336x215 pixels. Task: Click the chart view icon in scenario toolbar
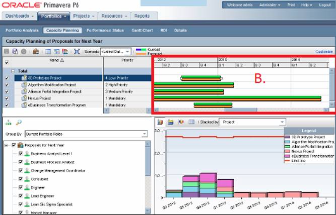tap(65, 51)
